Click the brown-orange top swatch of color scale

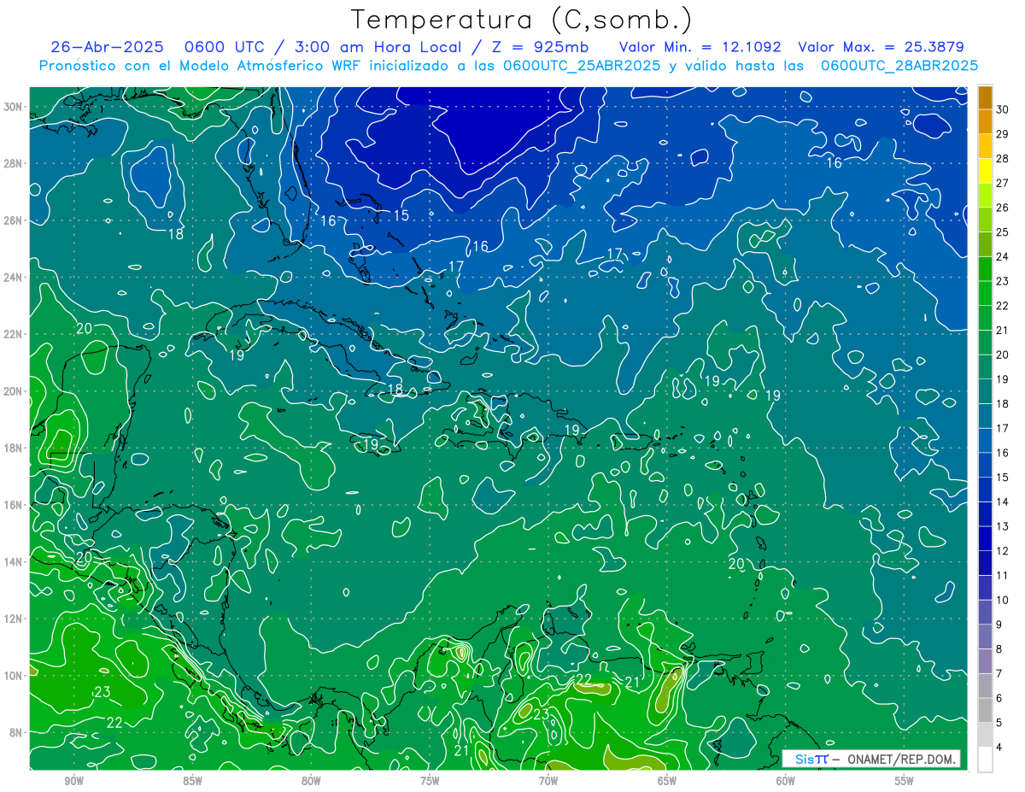coord(985,97)
